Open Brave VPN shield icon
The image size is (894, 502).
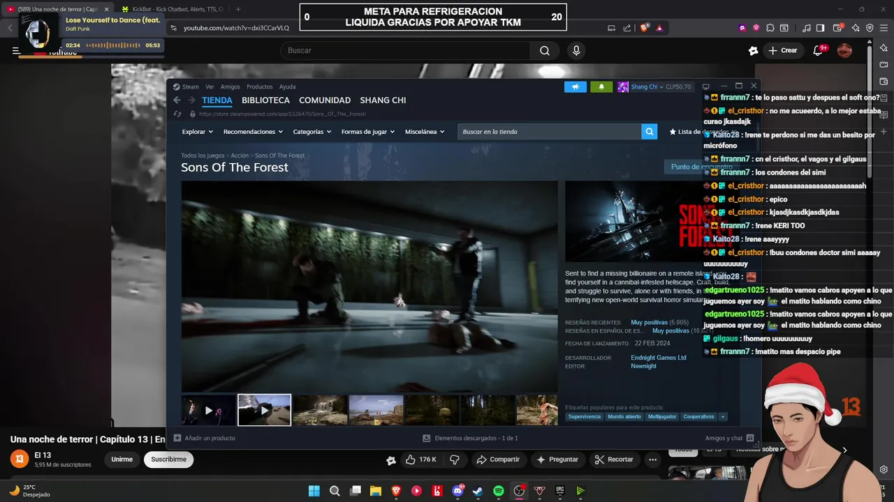pyautogui.click(x=870, y=28)
